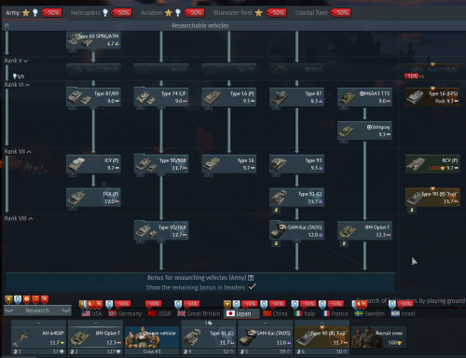Select Type 90 (B) Fuji crew slot 6
The width and height of the screenshot is (466, 358).
[x=322, y=337]
